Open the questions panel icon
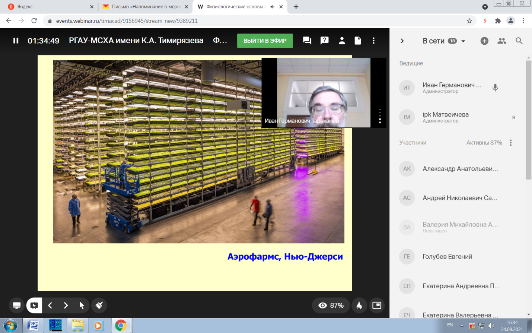The height and width of the screenshot is (333, 532). click(325, 41)
